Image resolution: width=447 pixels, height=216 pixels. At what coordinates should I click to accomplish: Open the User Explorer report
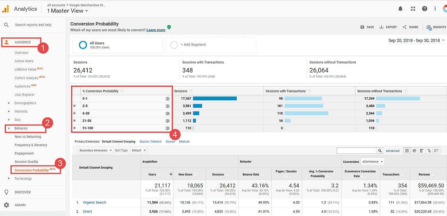(x=24, y=95)
